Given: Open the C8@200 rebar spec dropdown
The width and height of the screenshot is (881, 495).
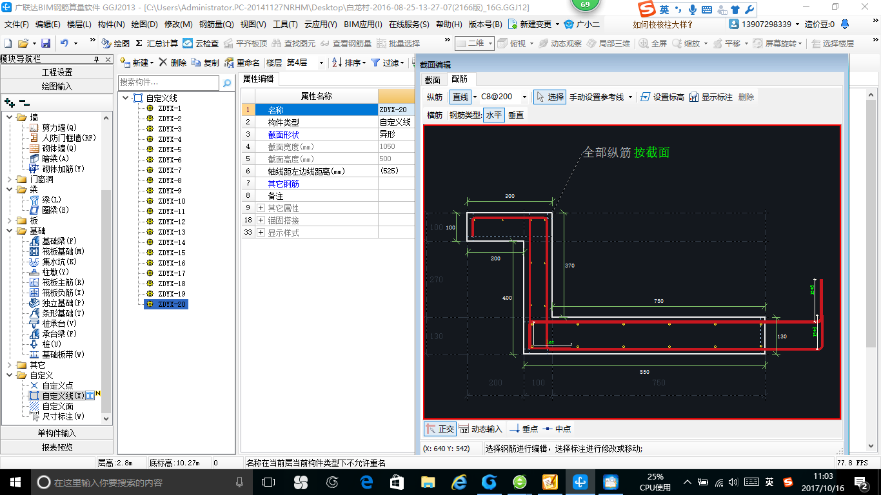Looking at the screenshot, I should (524, 97).
